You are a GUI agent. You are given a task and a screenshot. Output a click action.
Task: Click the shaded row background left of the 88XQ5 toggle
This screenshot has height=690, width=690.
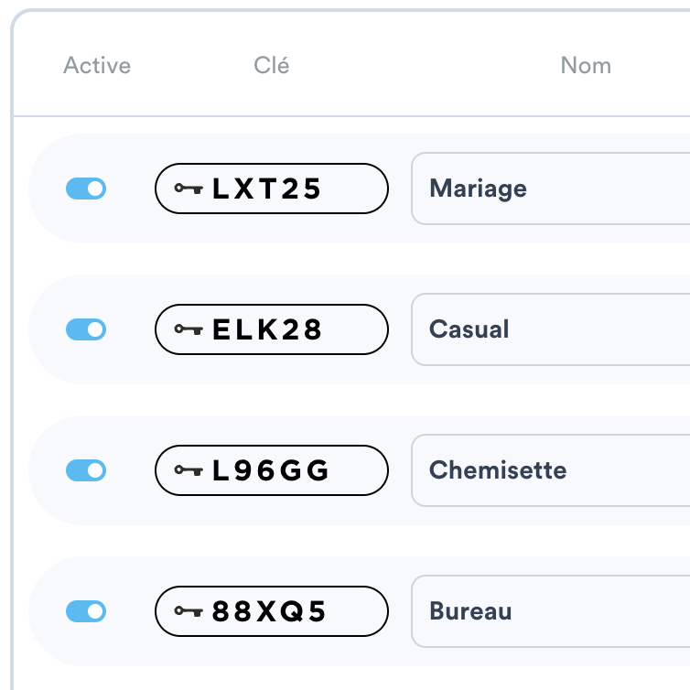(46, 611)
